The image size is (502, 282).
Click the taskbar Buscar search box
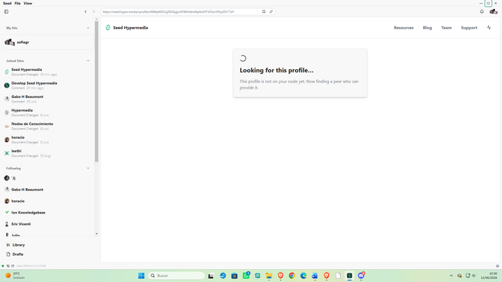point(176,276)
